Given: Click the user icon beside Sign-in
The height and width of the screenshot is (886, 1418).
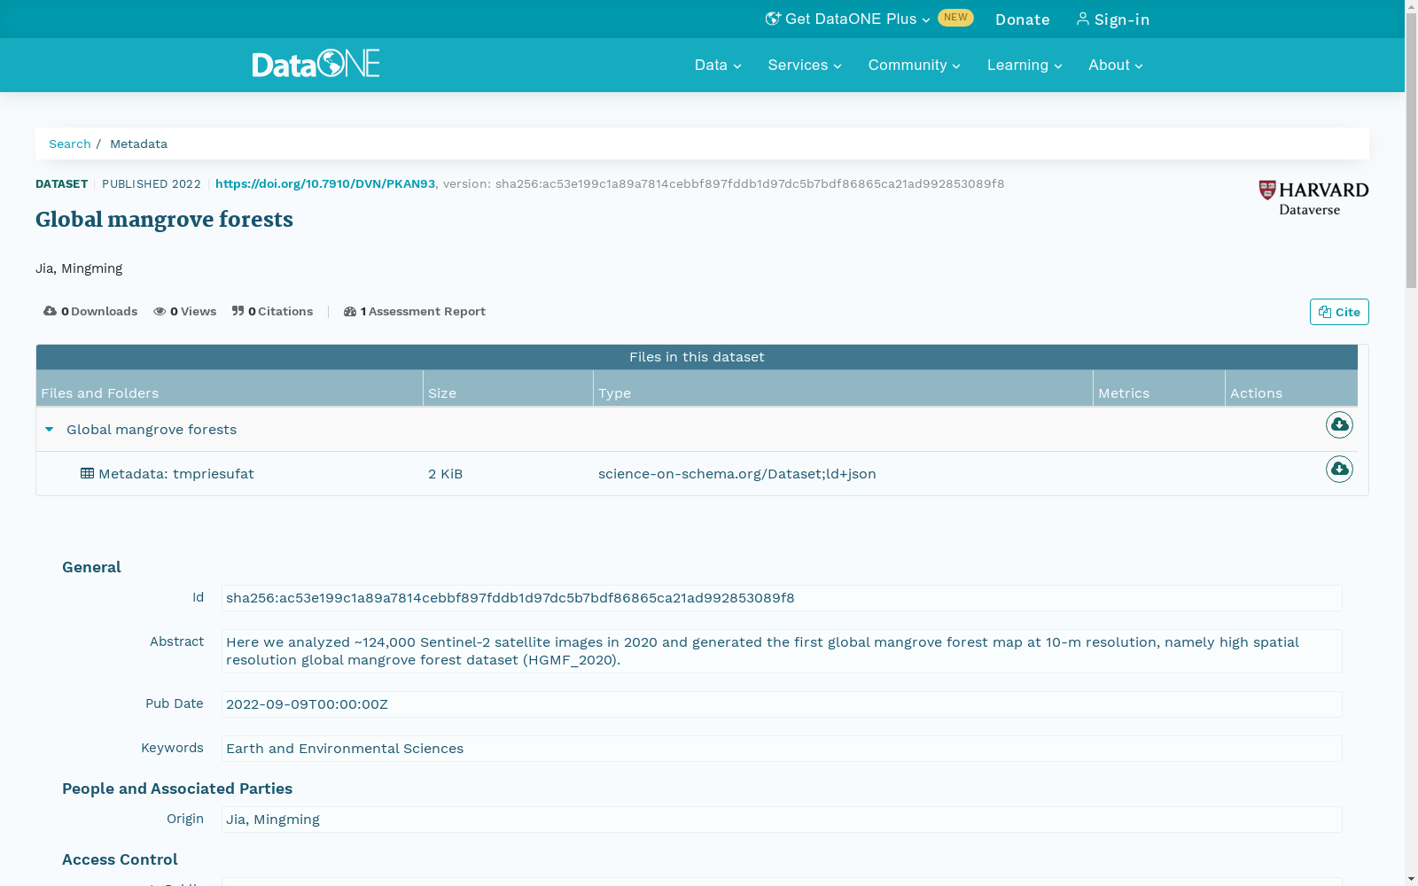Looking at the screenshot, I should (x=1083, y=19).
